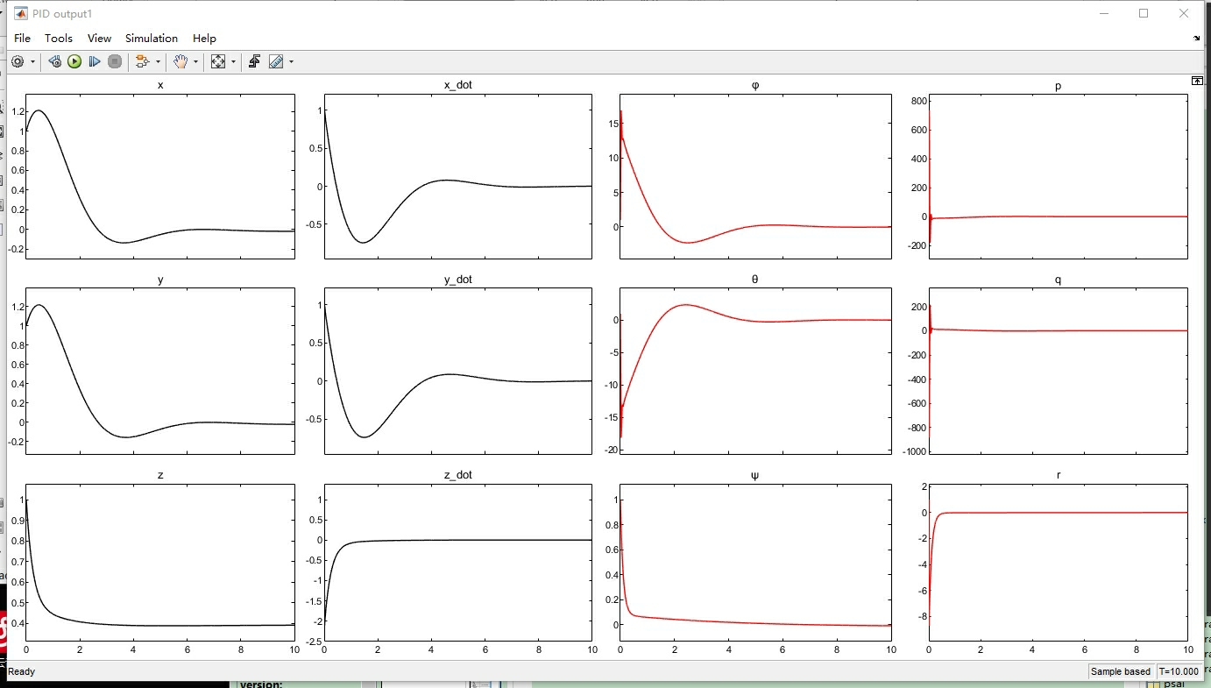Open Cursor Measurements with the ruler icon
This screenshot has width=1211, height=688.
(276, 61)
